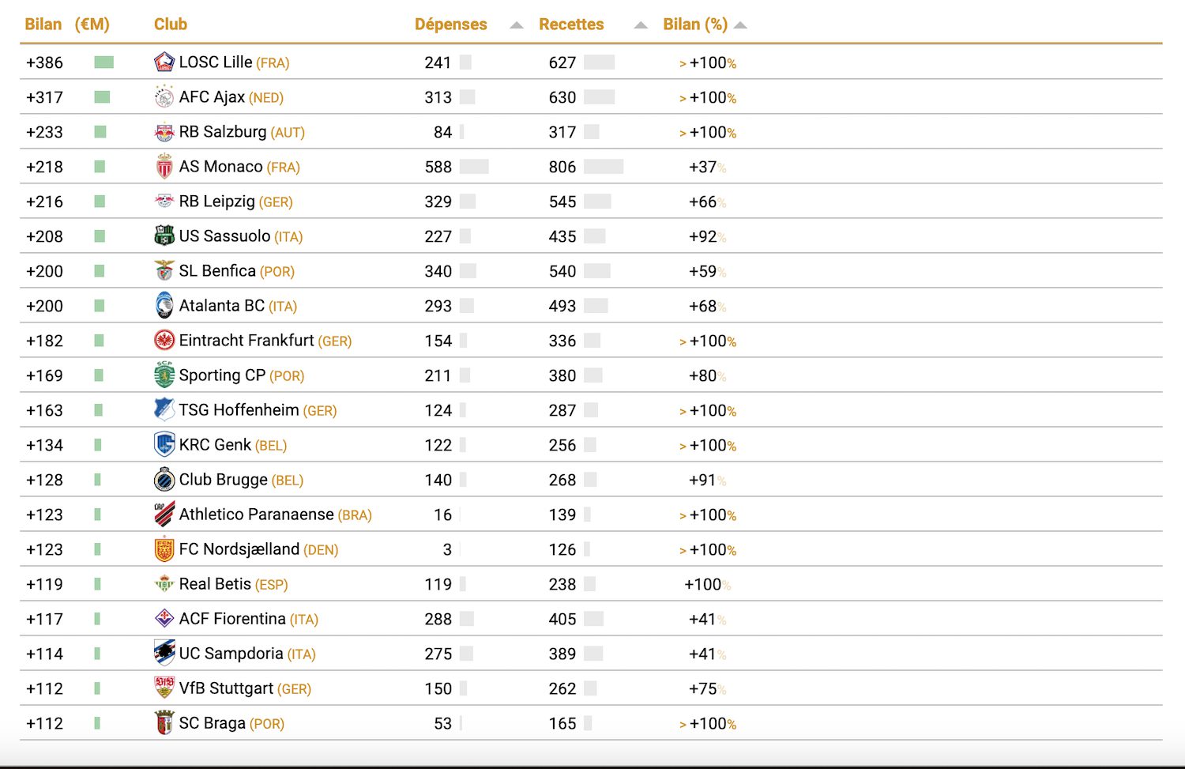Open the Dépenses sort arrow
The height and width of the screenshot is (769, 1185).
point(515,25)
